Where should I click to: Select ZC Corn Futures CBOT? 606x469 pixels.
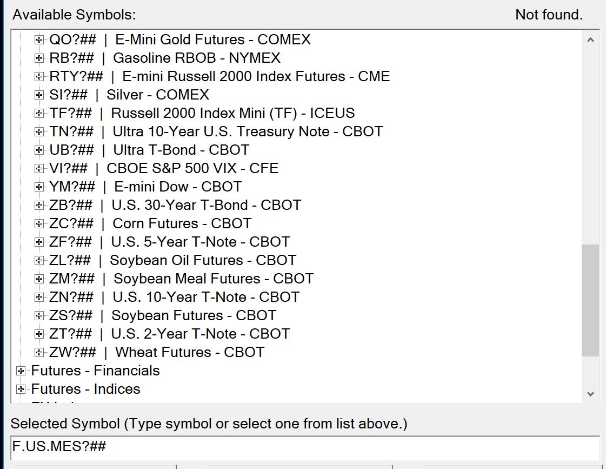coord(150,224)
